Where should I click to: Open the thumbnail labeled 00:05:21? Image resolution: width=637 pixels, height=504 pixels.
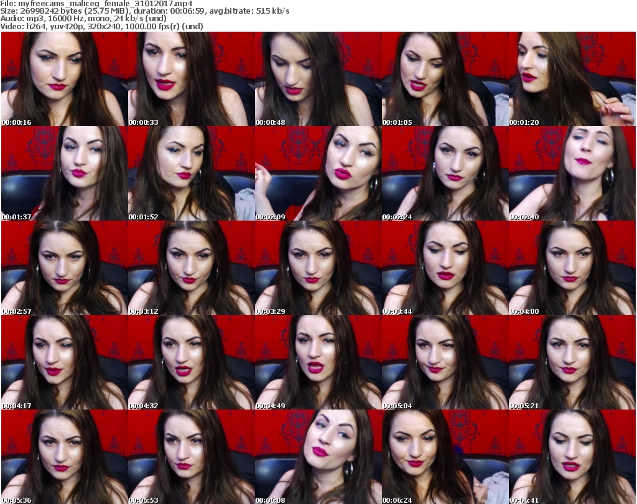(572, 362)
